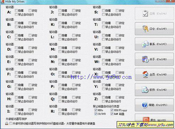Check 隐藏 (hide) for drive S:
Image resolution: width=175 pixels, height=129 pixels.
point(104,11)
